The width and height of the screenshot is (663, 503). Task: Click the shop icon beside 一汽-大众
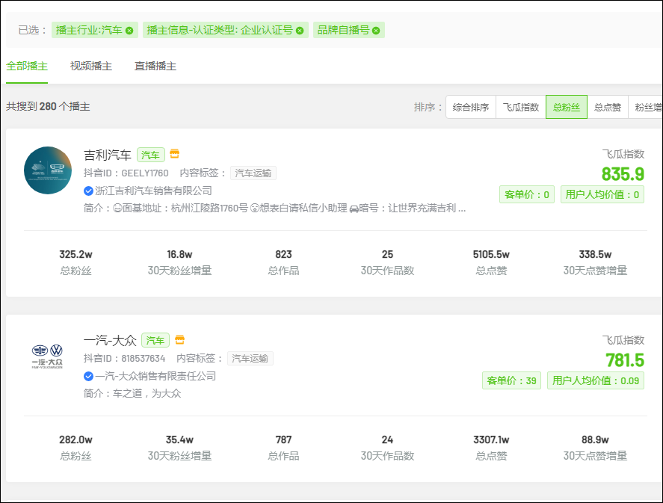coord(179,340)
